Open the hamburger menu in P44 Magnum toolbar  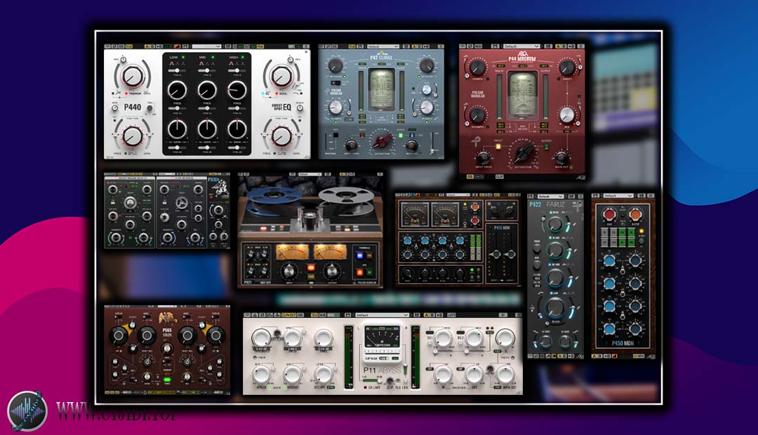point(580,46)
